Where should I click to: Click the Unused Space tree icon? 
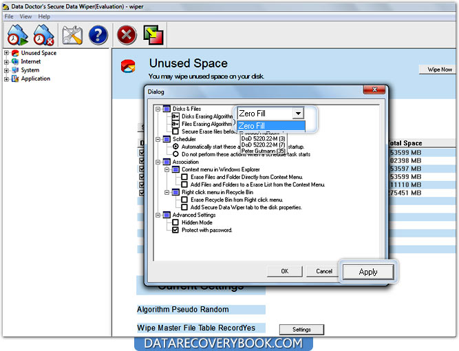15,53
